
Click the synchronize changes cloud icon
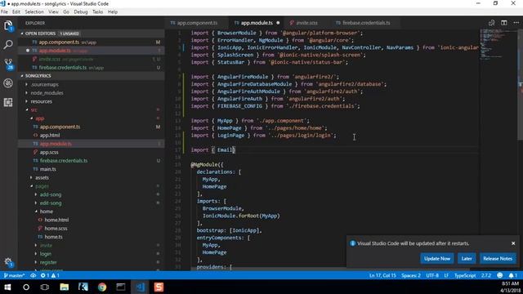pyautogui.click(x=33, y=275)
